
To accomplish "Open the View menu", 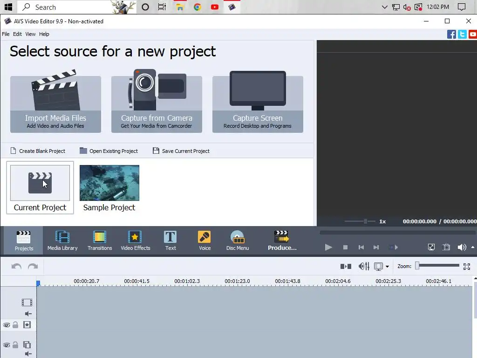I will pos(30,34).
